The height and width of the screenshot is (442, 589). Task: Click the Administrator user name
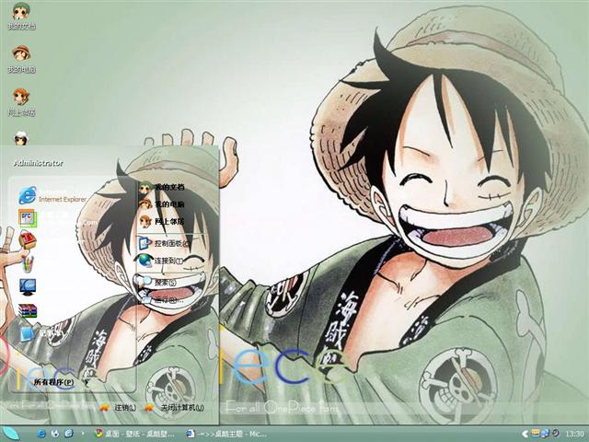tap(39, 163)
